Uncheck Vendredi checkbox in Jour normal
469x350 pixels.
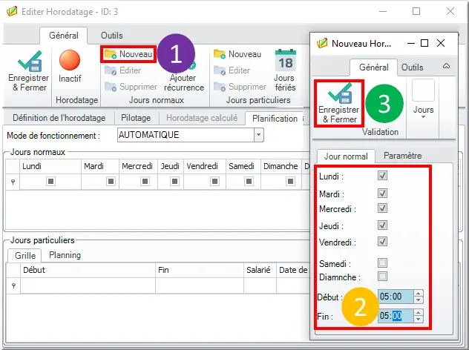tap(382, 241)
